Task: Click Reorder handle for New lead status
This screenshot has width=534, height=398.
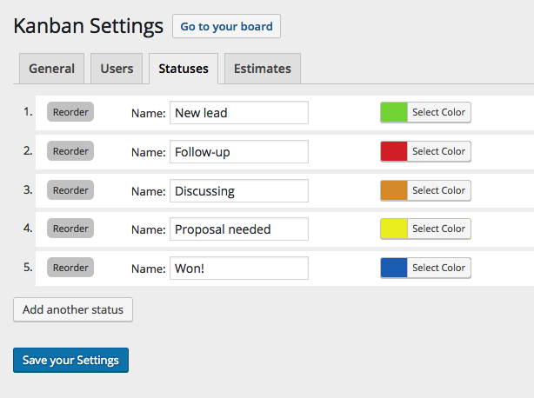Action: pos(70,112)
